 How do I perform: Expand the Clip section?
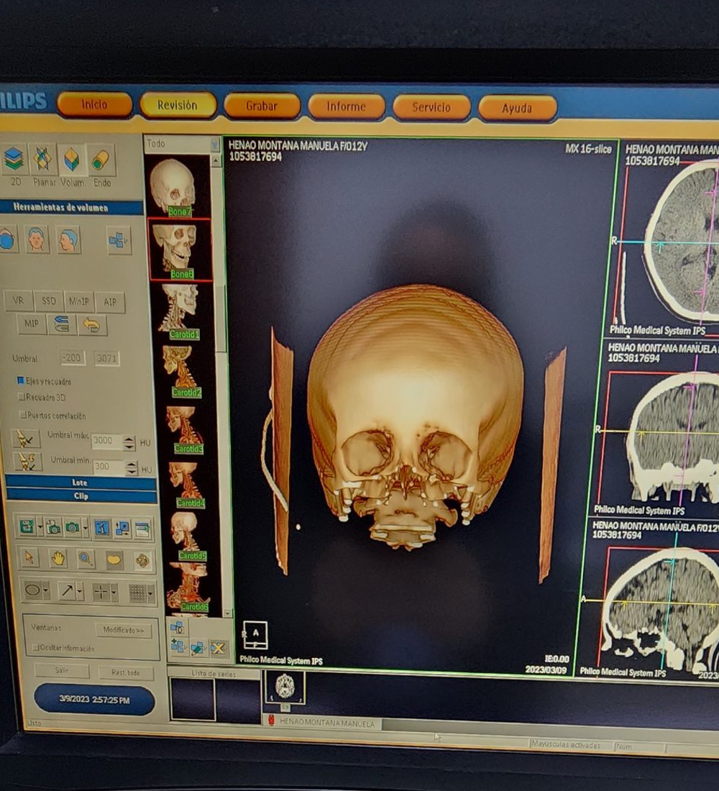81,496
